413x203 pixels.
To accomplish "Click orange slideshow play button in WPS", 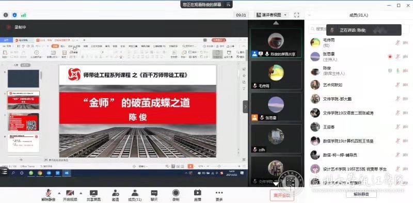I will click(190, 166).
